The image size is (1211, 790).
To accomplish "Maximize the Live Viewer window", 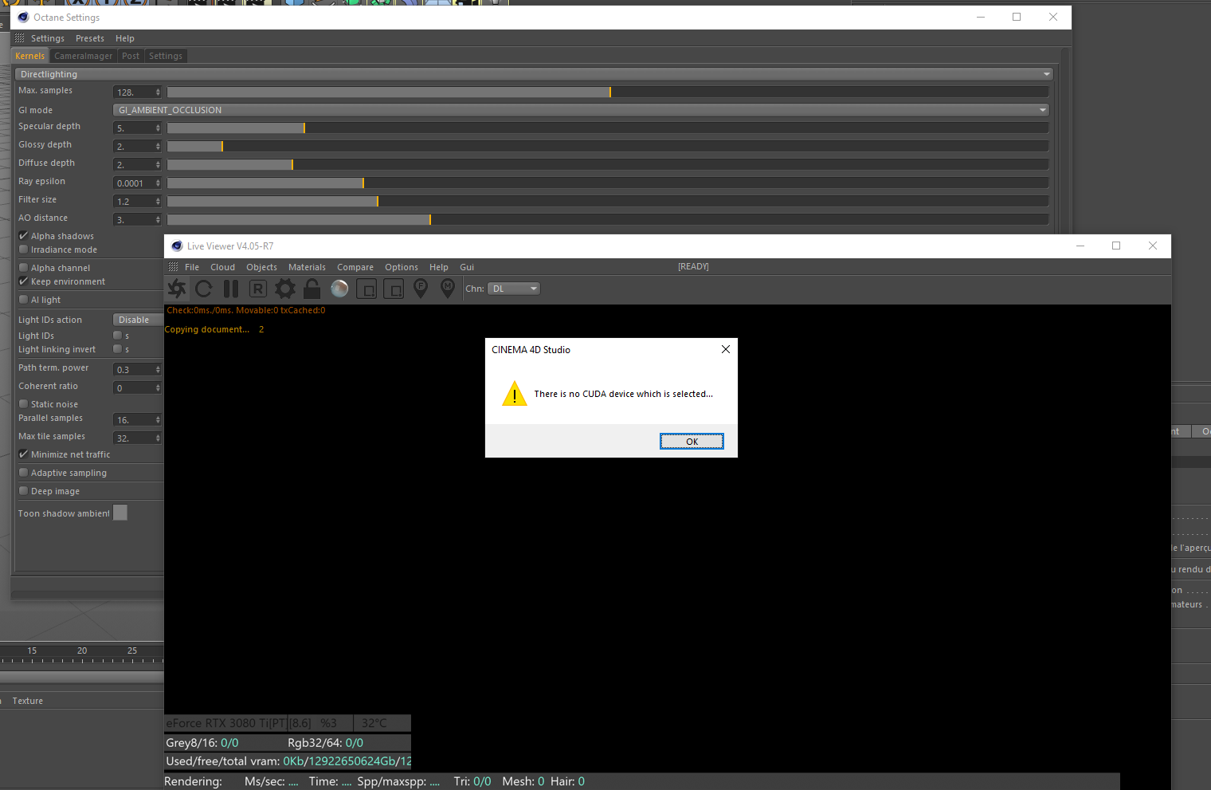I will (1116, 246).
